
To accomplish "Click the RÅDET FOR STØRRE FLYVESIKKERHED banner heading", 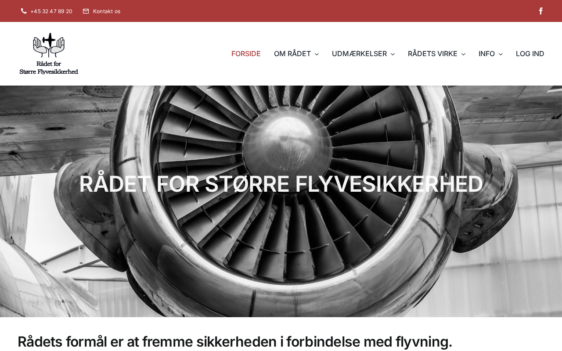I will tap(281, 184).
